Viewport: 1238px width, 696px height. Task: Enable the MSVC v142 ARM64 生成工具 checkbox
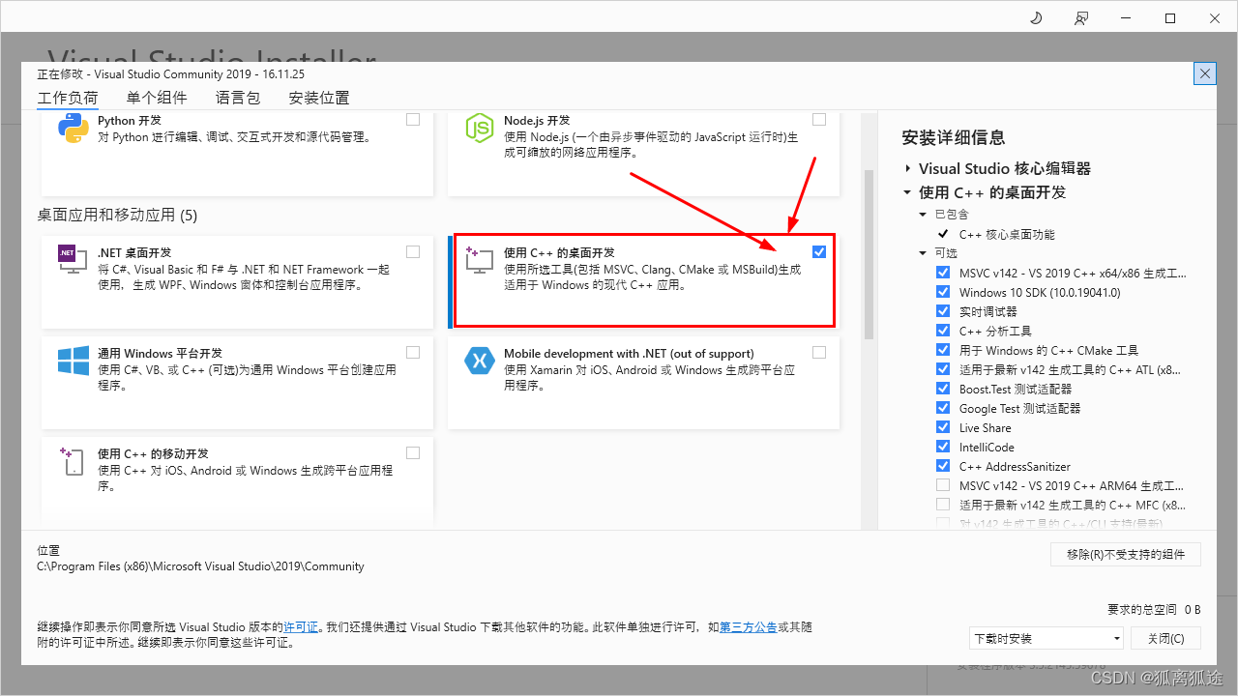pos(943,485)
